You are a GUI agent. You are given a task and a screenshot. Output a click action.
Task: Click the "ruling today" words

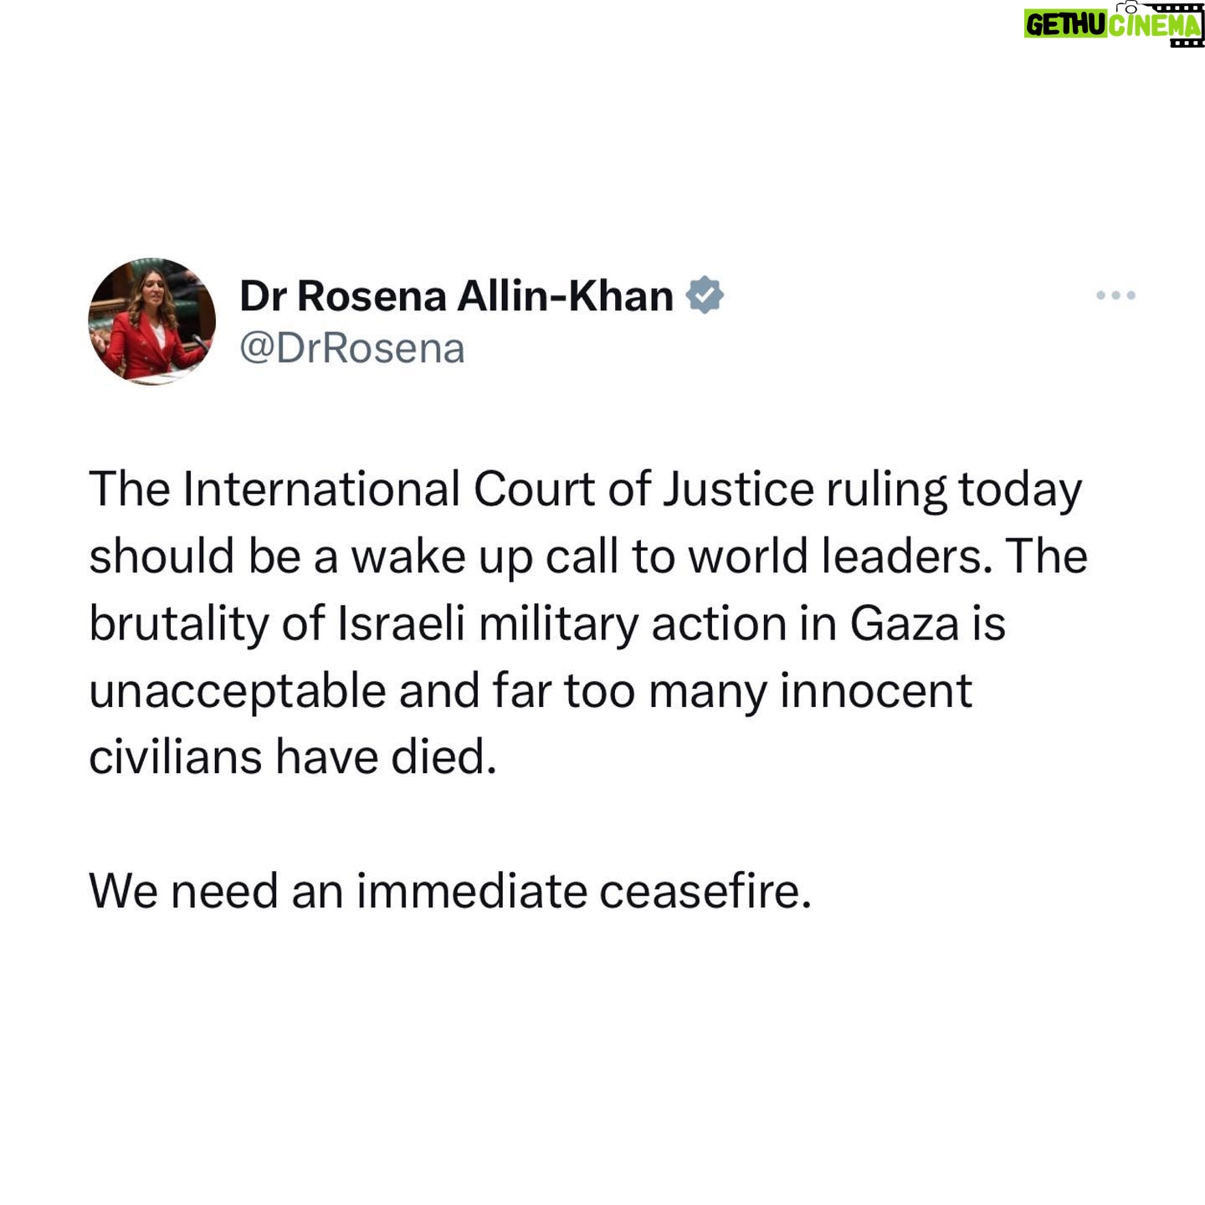click(954, 490)
